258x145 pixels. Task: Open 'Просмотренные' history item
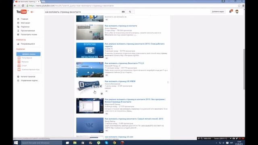tap(28, 31)
